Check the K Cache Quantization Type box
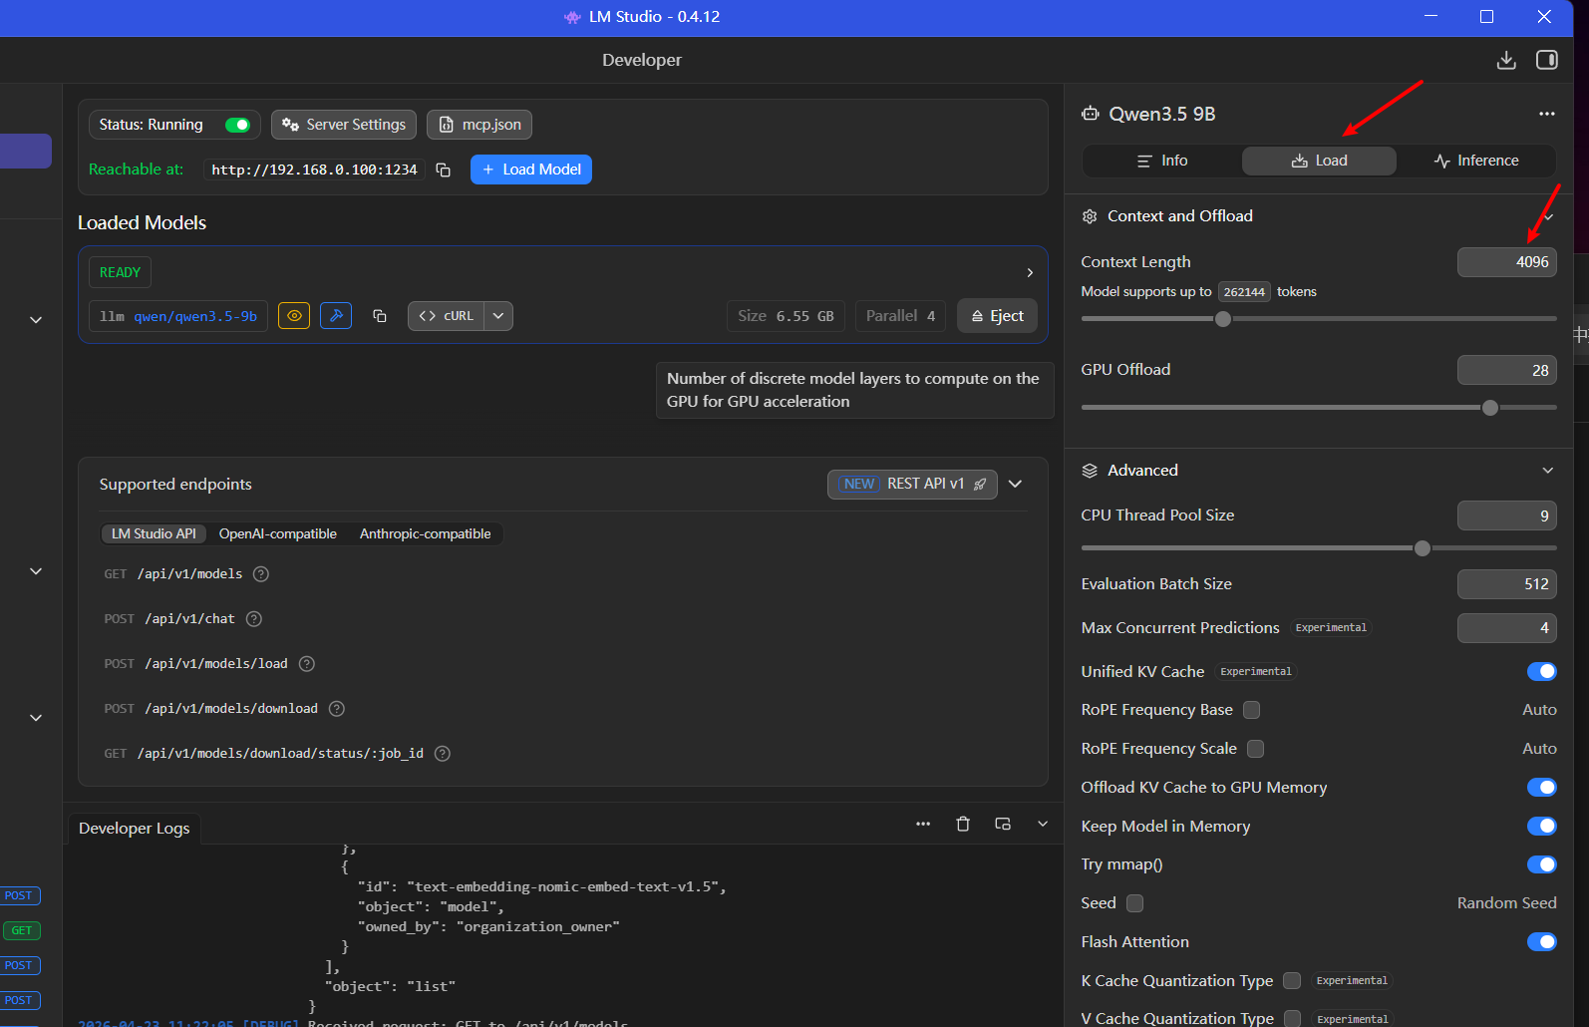1589x1027 pixels. pyautogui.click(x=1292, y=981)
